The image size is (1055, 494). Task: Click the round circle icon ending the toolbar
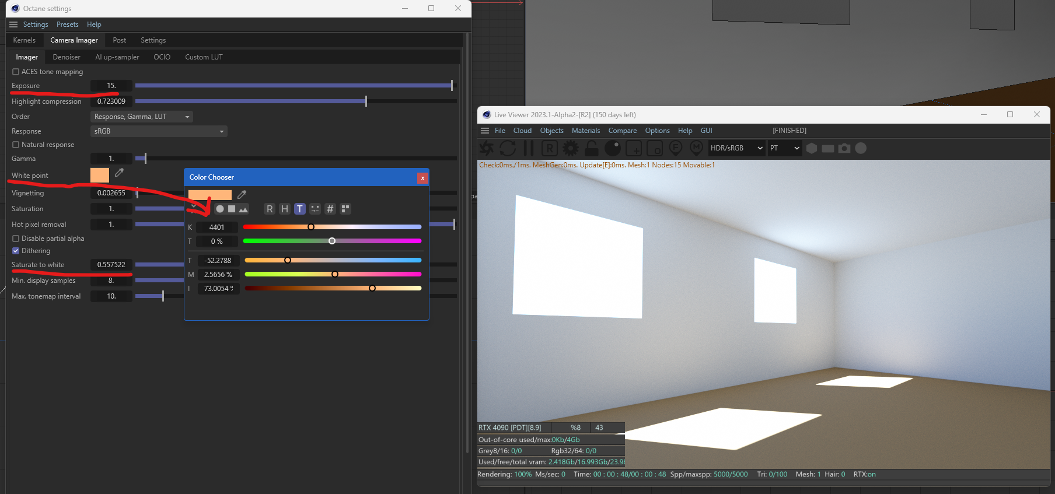[861, 148]
